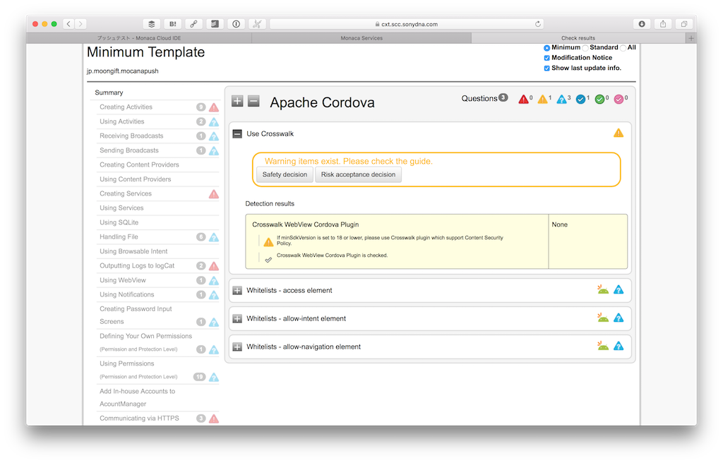This screenshot has width=723, height=463.
Task: Click the red alert icon beside Communicating via HTTPS
Action: 214,419
